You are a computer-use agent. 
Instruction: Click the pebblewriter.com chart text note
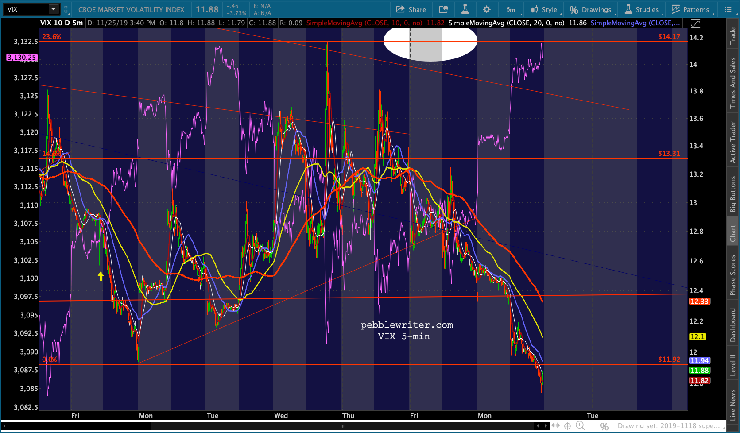407,325
